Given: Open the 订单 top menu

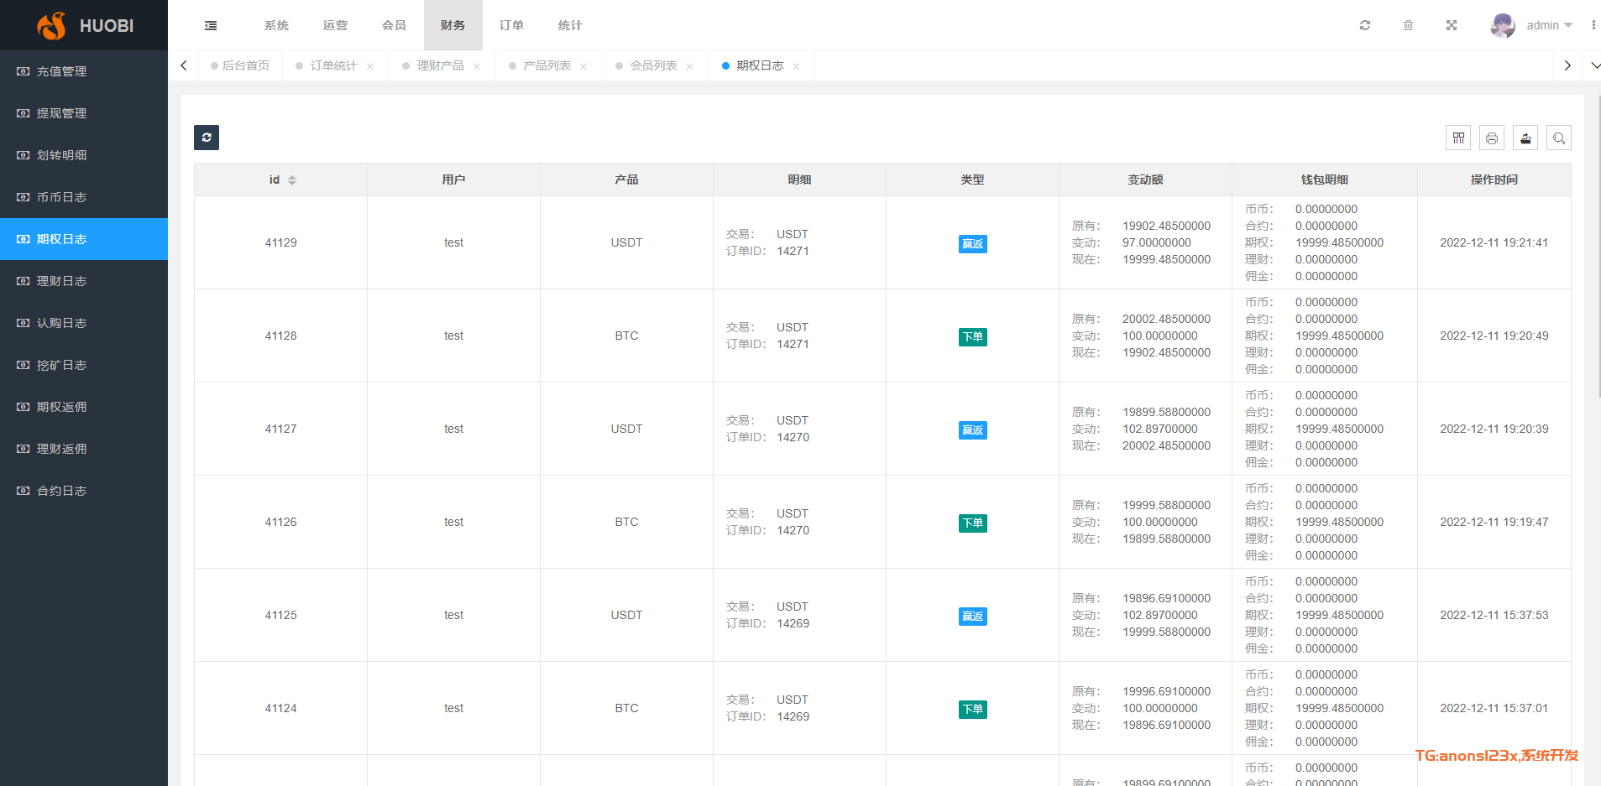Looking at the screenshot, I should point(511,25).
